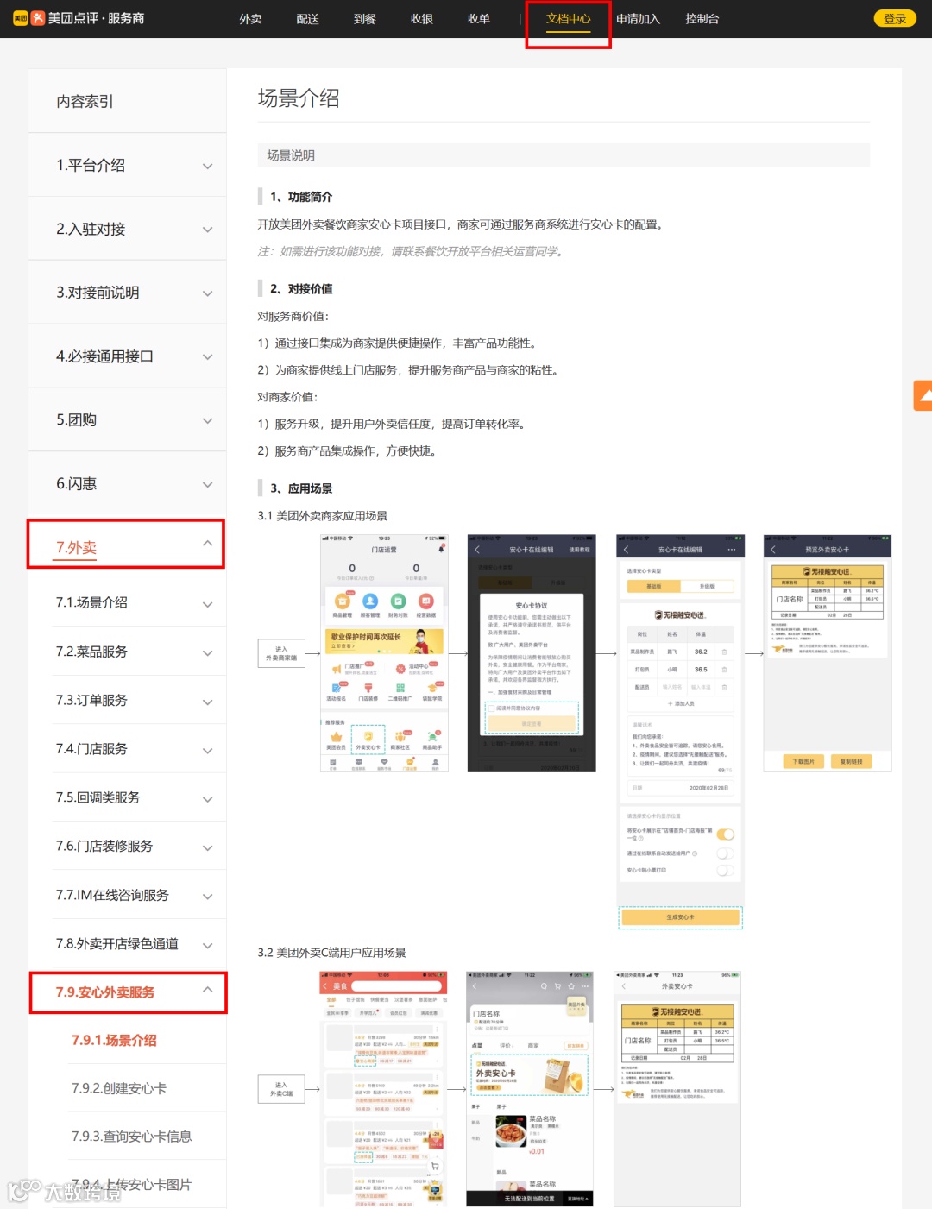The image size is (932, 1209).
Task: Expand 7.4.门店服务 chevron
Action: (x=207, y=751)
